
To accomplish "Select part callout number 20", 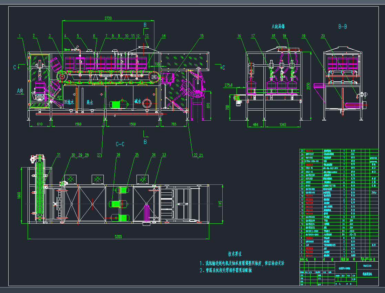I will coord(323,36).
